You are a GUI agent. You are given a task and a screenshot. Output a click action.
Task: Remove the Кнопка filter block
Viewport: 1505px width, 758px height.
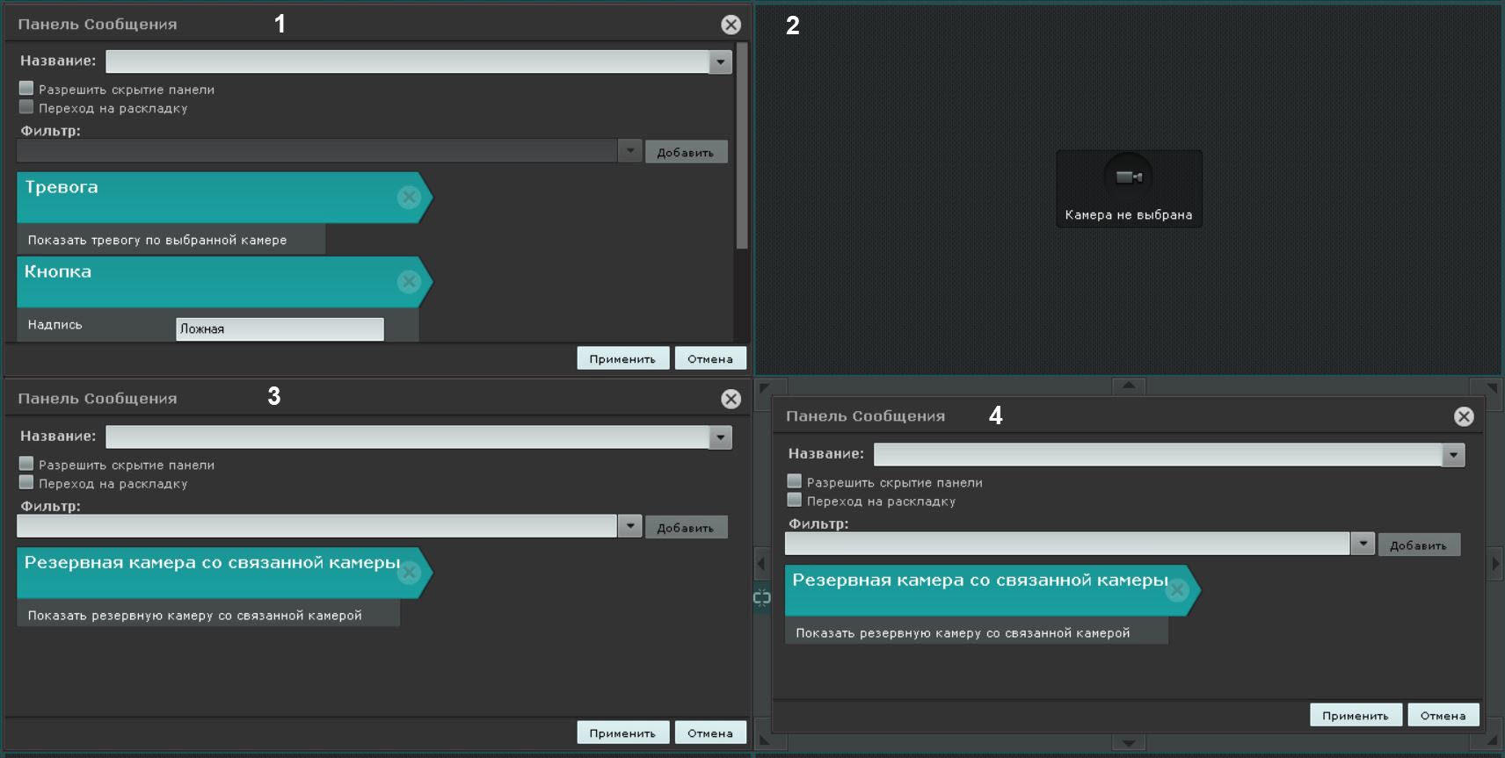click(409, 282)
